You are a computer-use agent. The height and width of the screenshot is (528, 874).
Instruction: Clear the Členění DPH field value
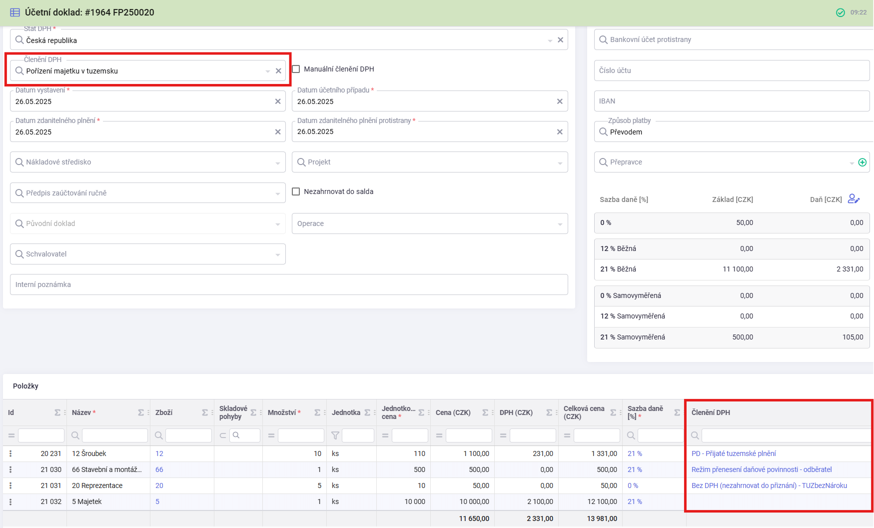[x=278, y=71]
